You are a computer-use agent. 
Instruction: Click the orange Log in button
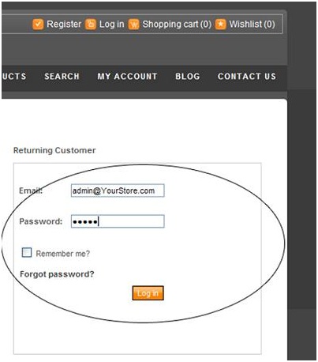[x=148, y=293]
